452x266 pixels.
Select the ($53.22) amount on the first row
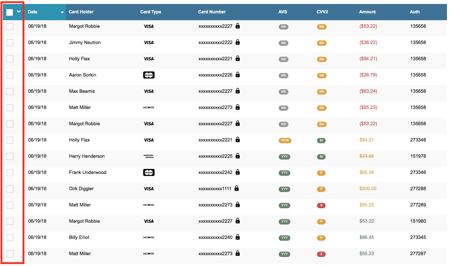368,26
